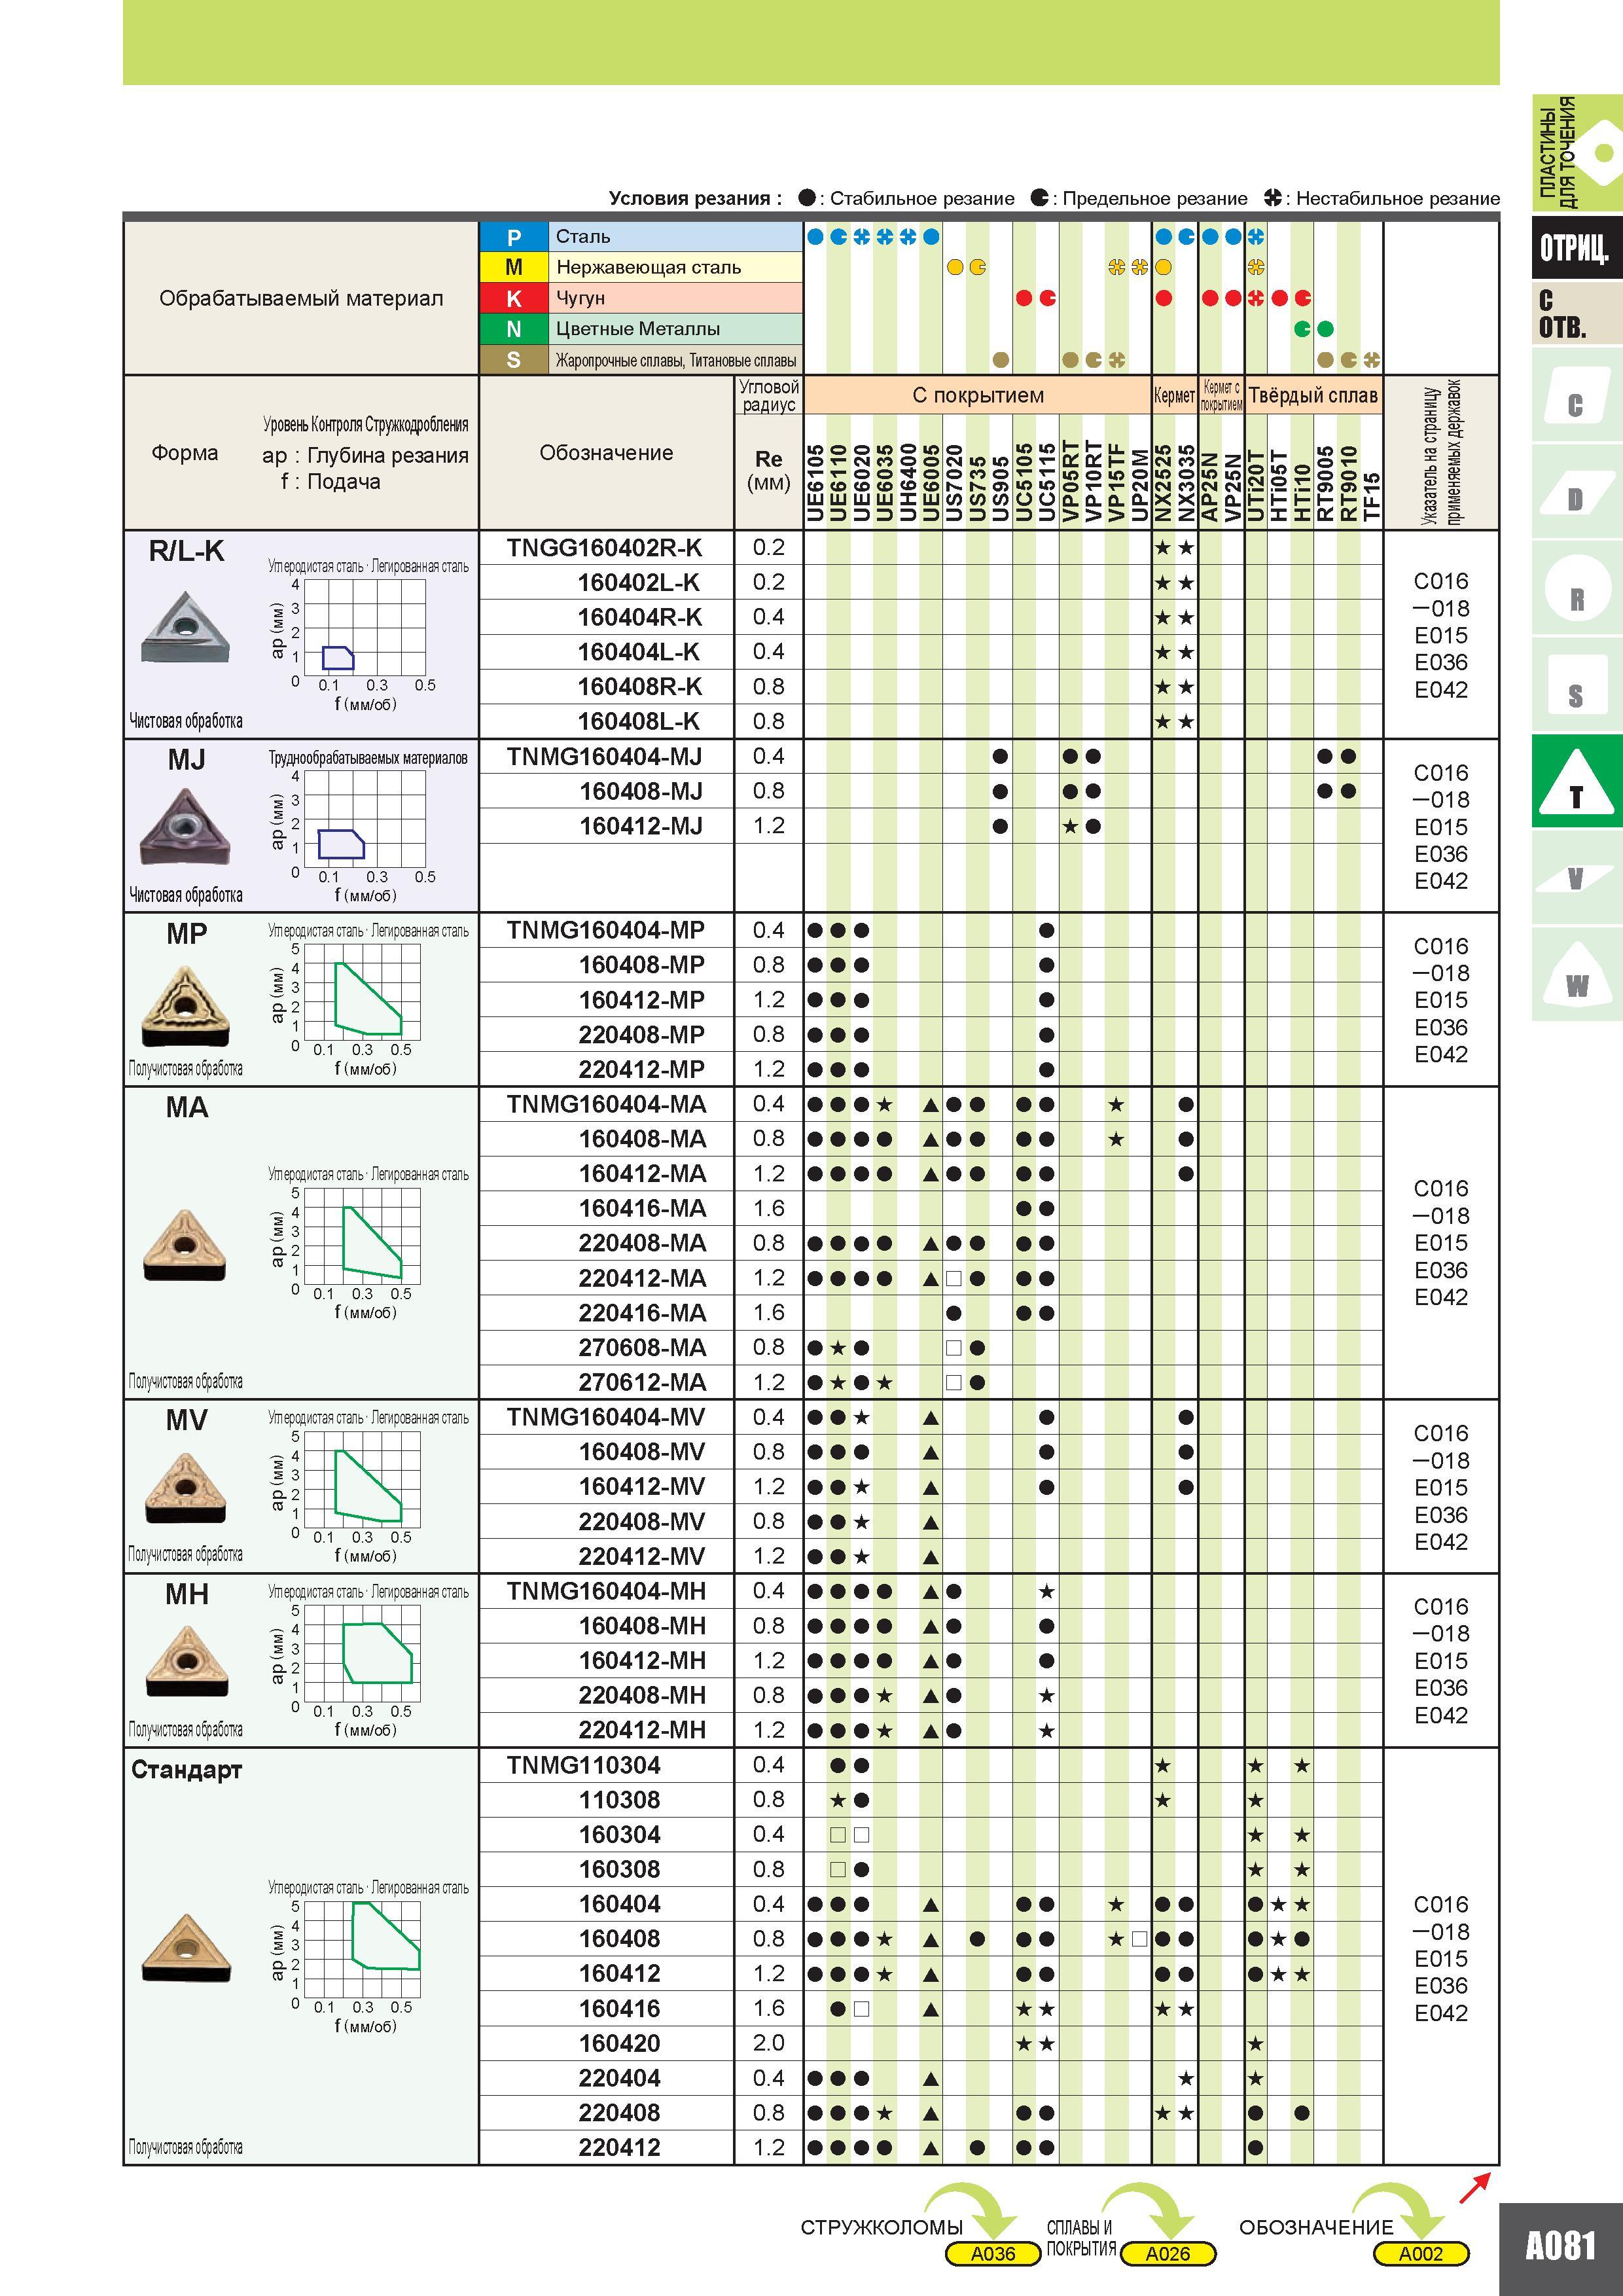The width and height of the screenshot is (1623, 2296).
Task: Click the stable cutting legend symbol
Action: click(x=807, y=198)
